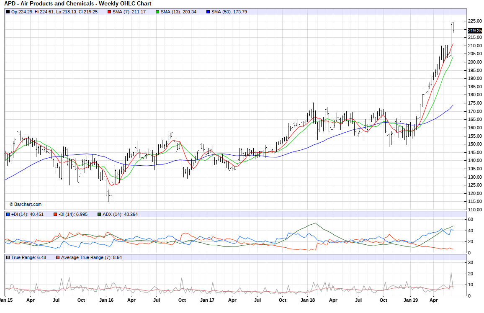Click the 165.00 price axis label
The image size is (484, 313).
click(475, 119)
